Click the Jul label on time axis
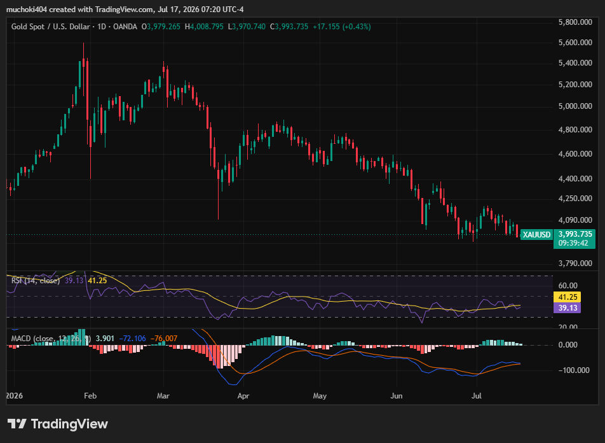Screen dimensions: 605x443 (477, 396)
